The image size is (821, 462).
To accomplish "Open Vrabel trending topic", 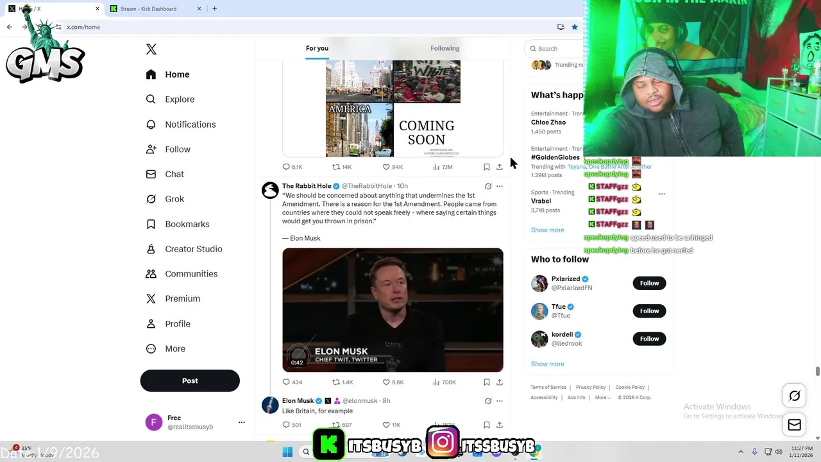I will pyautogui.click(x=541, y=201).
